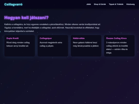Image resolution: width=139 pixels, height=104 pixels.
Task: Visit the Közösség section
Action: click(x=131, y=4)
